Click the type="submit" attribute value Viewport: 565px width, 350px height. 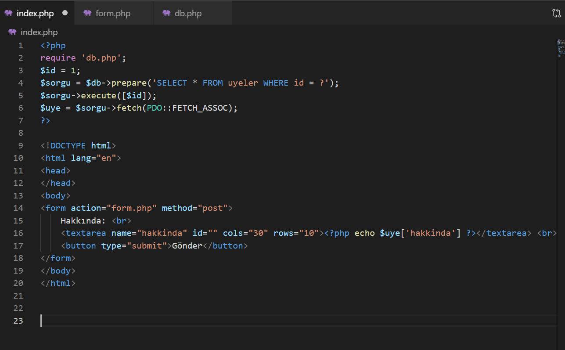pyautogui.click(x=147, y=245)
